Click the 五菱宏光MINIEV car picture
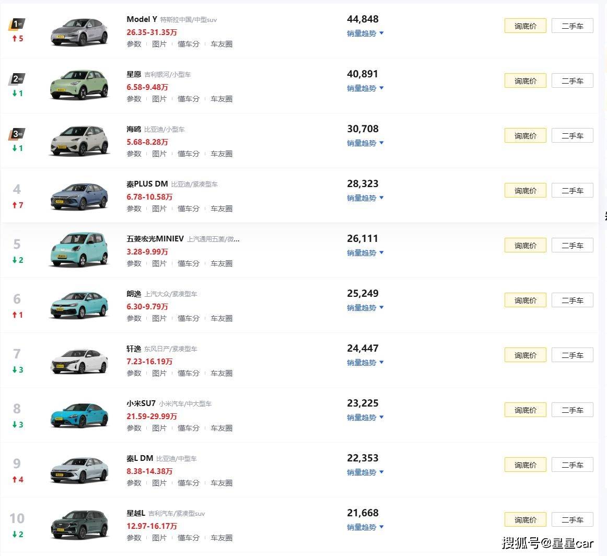 [x=79, y=249]
